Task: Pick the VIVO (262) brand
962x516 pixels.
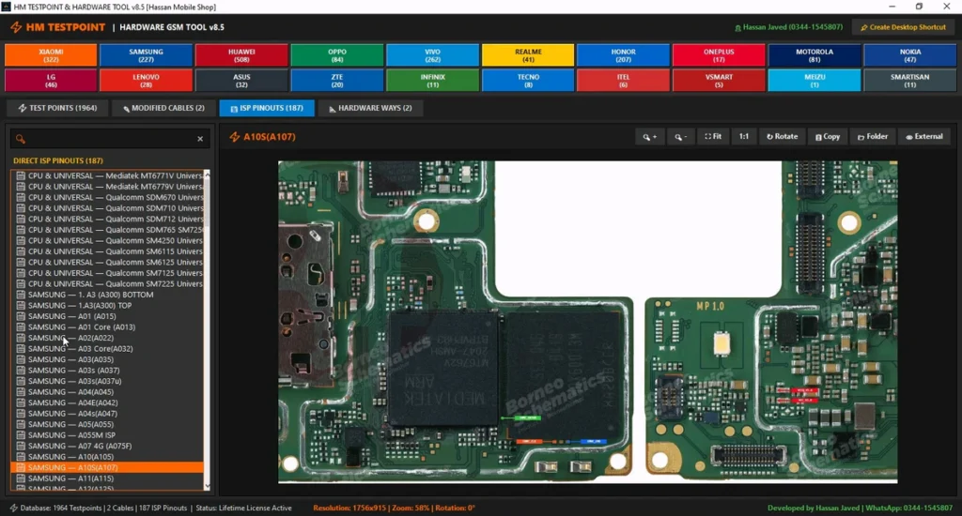Action: coord(432,55)
